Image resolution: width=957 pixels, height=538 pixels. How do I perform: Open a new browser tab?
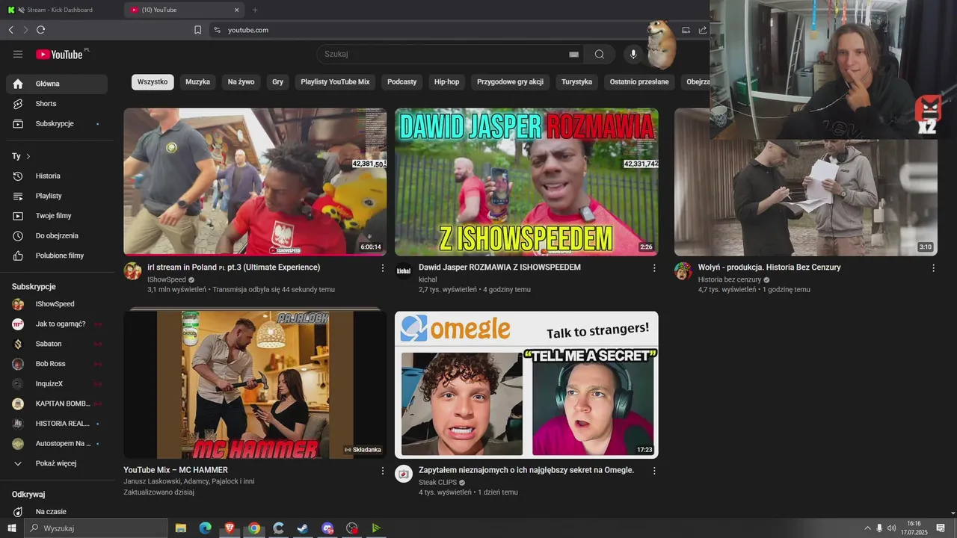tap(255, 10)
